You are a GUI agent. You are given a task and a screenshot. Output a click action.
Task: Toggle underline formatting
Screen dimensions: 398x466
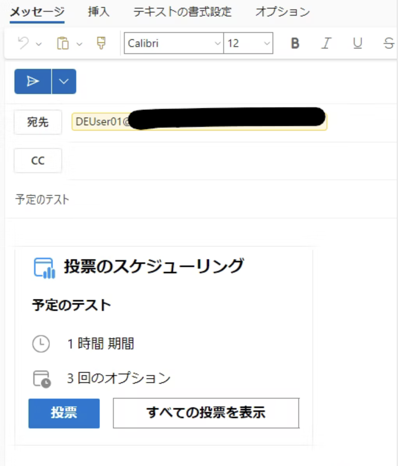pos(357,43)
